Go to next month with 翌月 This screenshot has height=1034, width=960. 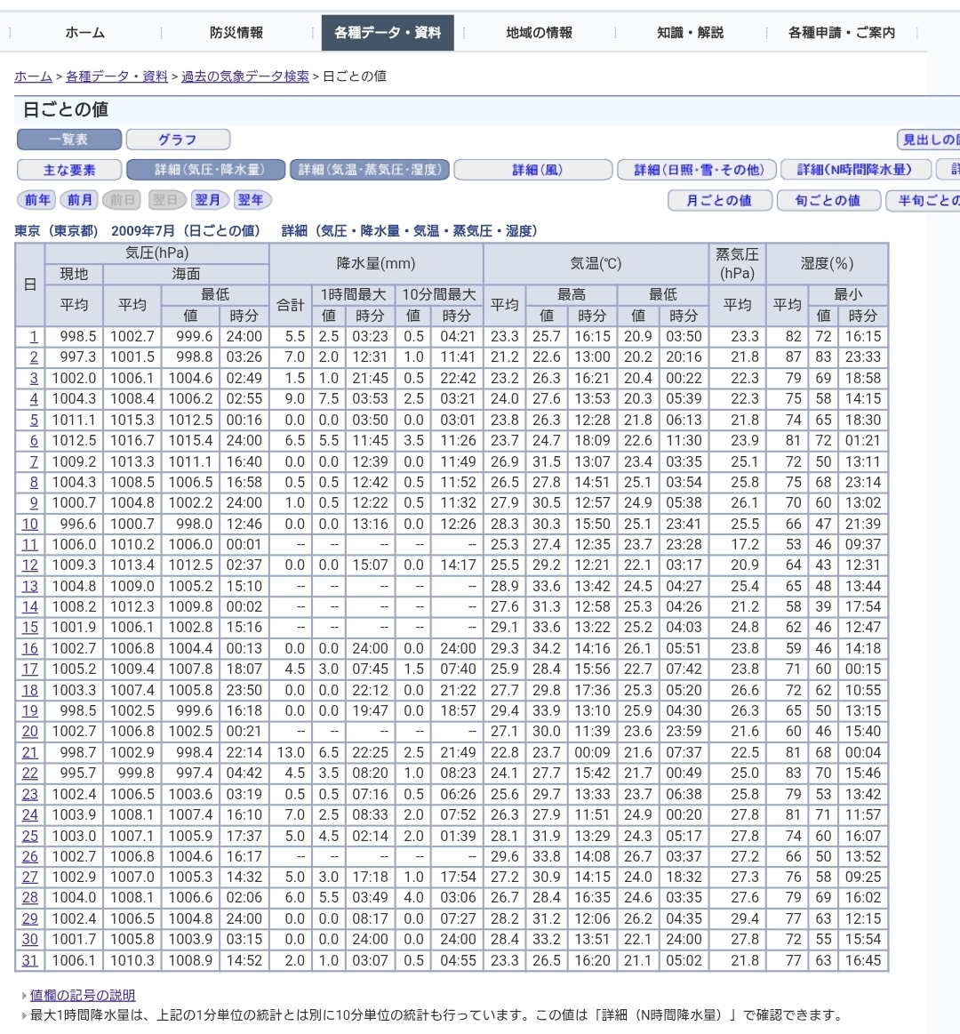[208, 200]
